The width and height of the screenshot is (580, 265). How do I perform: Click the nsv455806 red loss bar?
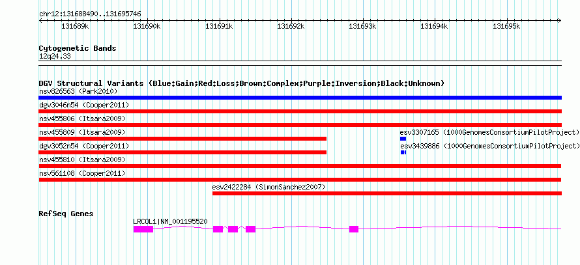[300, 125]
